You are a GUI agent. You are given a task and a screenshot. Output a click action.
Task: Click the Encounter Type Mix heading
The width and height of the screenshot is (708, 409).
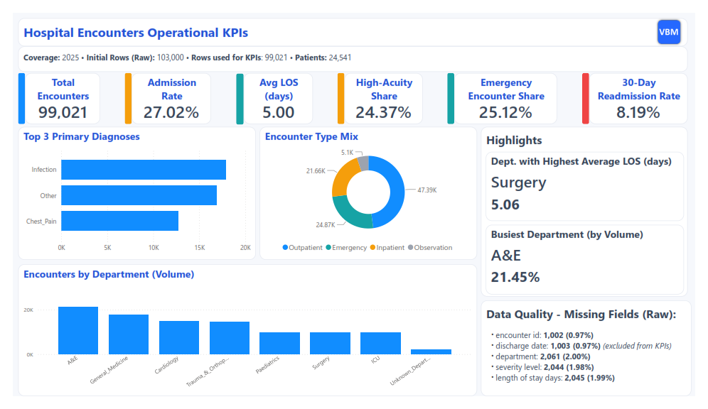click(311, 136)
